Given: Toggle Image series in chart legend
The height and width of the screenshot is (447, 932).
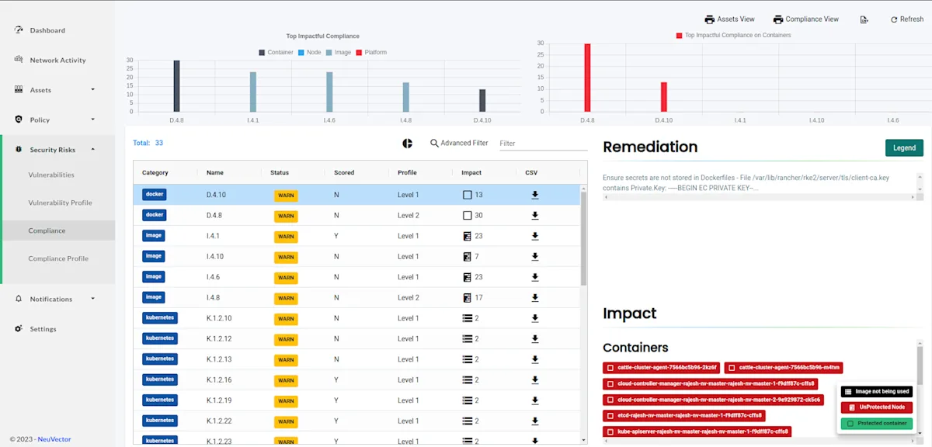Looking at the screenshot, I should click(339, 53).
